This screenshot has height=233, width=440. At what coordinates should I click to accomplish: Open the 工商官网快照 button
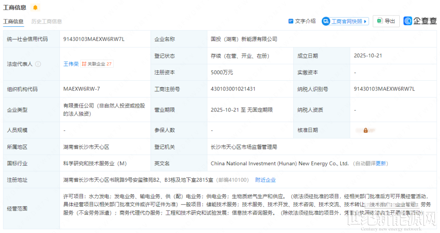[346, 22]
